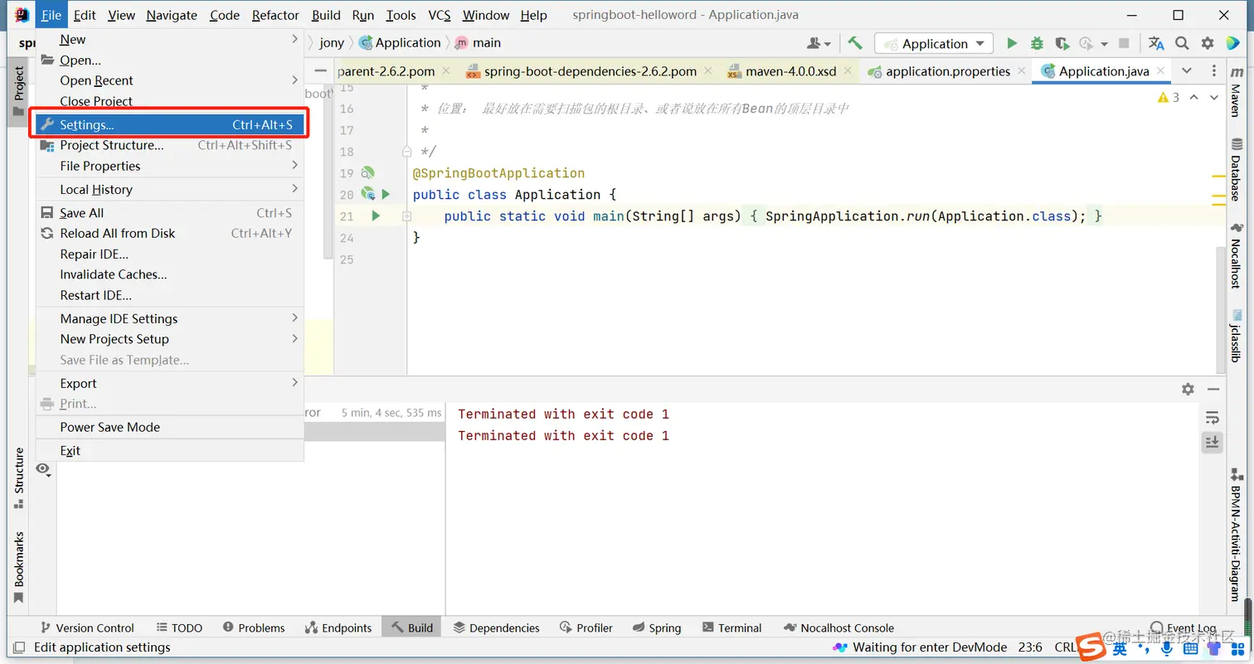Click the Build project hammer icon
The image size is (1254, 664).
pos(854,44)
